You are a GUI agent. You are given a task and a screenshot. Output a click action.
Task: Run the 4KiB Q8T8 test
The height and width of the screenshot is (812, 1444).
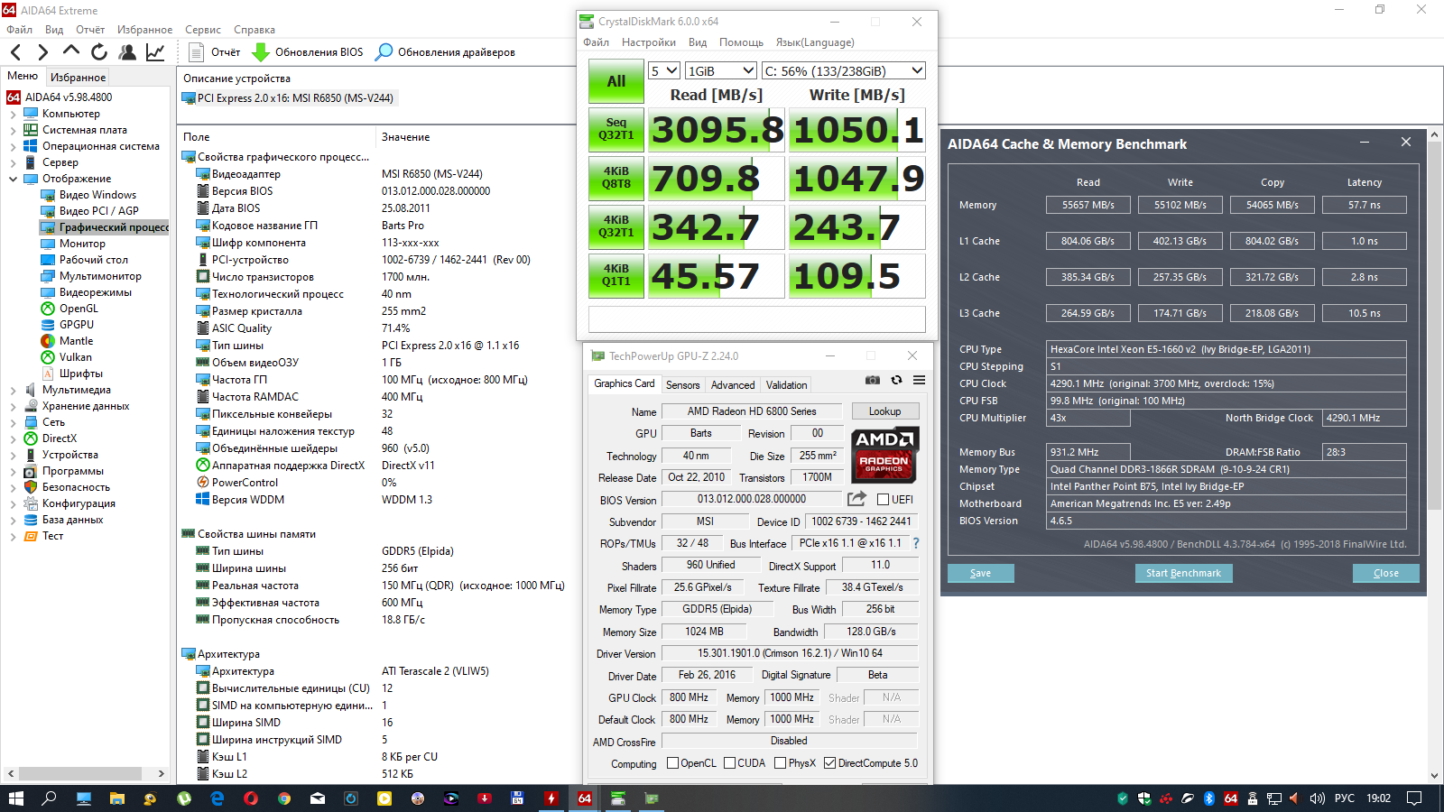[616, 178]
